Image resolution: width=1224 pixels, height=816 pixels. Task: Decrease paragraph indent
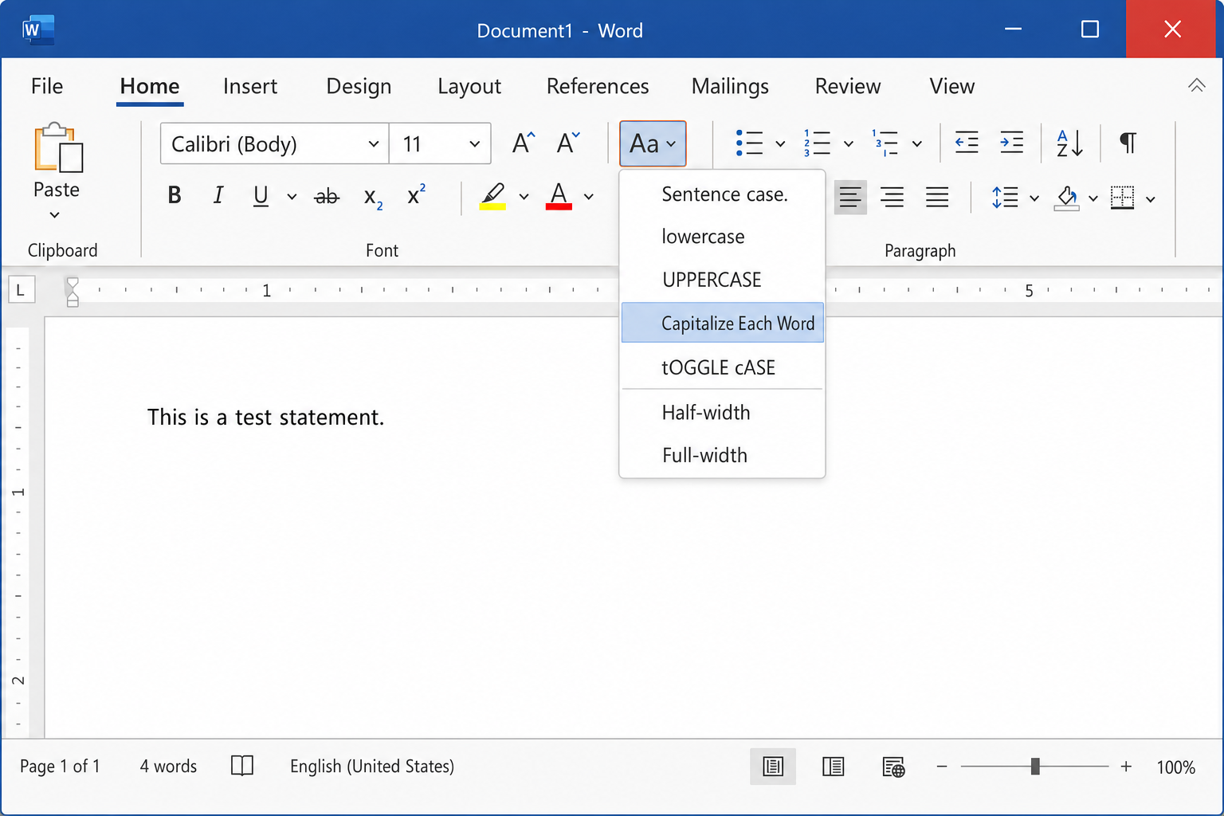[967, 143]
